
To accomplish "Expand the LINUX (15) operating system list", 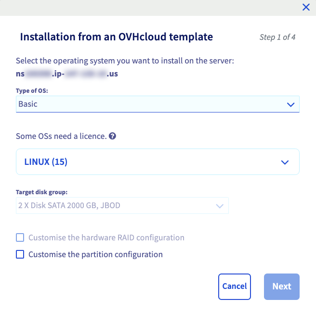I will point(157,162).
